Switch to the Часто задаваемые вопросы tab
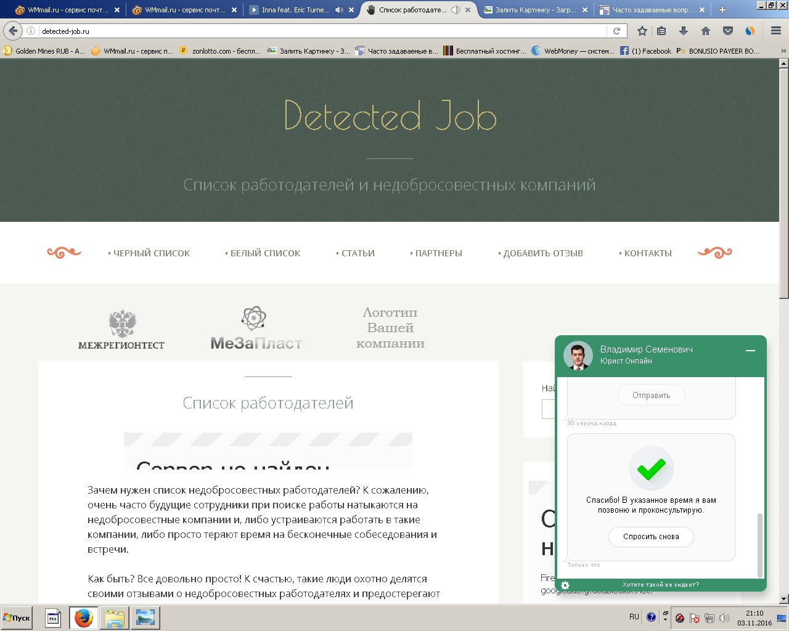Viewport: 789px width, 631px height. 653,10
